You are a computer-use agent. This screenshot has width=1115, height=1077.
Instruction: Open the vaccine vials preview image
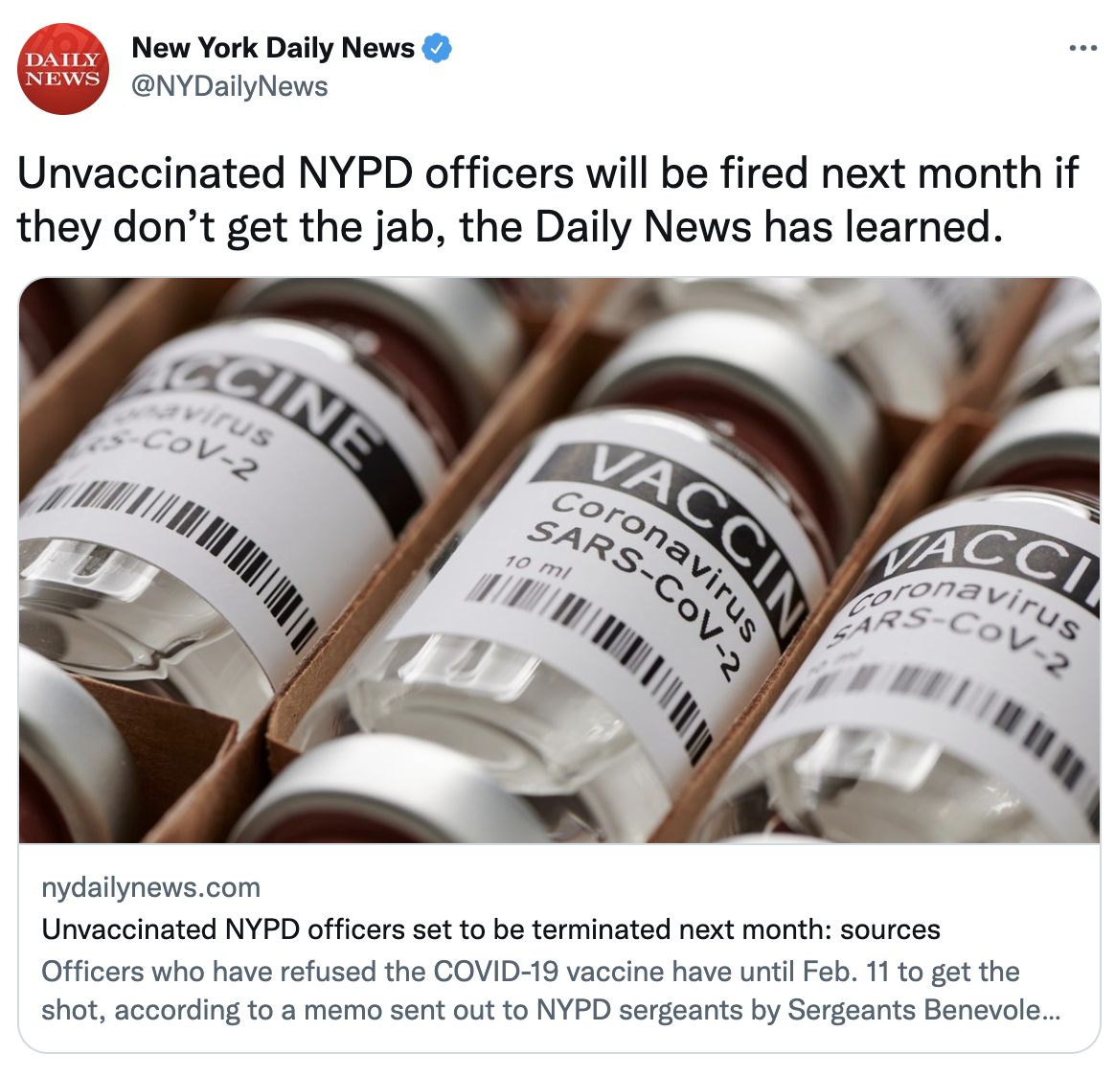(x=559, y=561)
